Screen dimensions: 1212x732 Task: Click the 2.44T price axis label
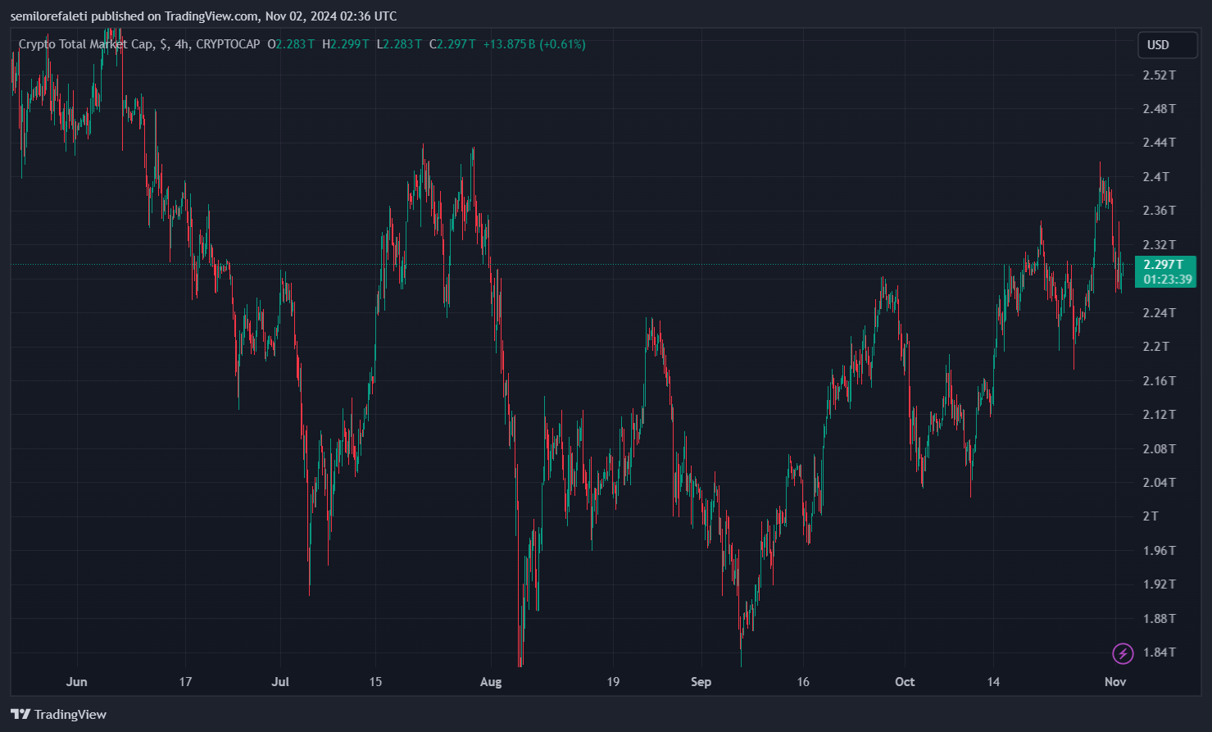[1160, 143]
